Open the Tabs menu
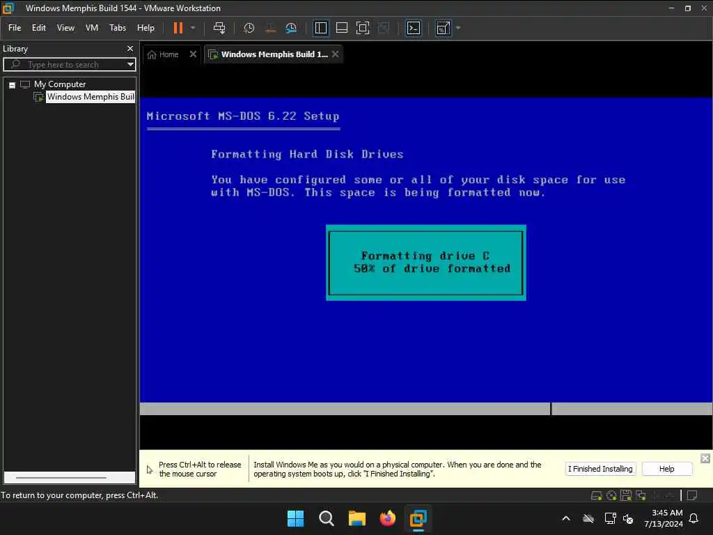Screen dimensions: 713x535 click(117, 28)
